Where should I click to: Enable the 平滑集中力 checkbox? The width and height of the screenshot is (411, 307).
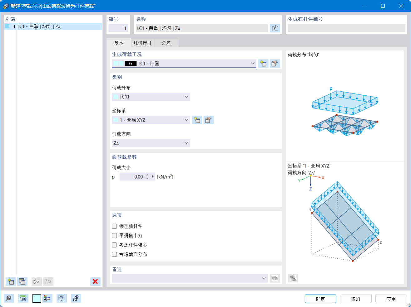click(114, 236)
